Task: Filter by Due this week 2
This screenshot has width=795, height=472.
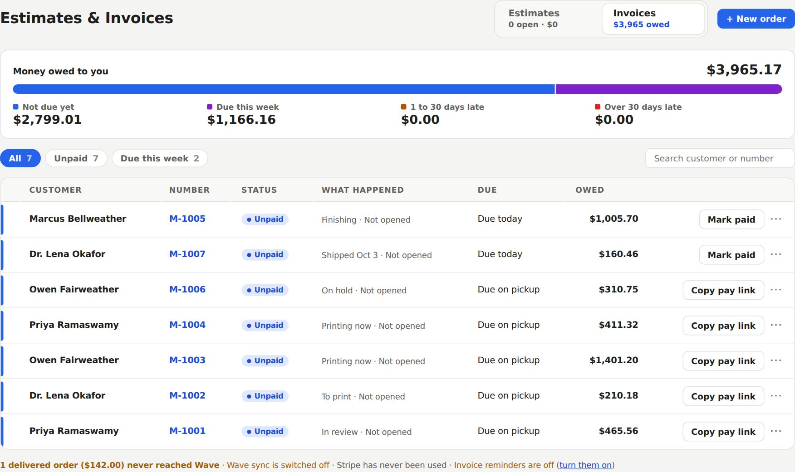Action: 160,158
